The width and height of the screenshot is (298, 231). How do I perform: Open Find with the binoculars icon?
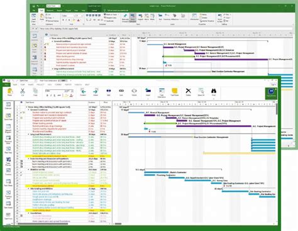tap(214, 91)
